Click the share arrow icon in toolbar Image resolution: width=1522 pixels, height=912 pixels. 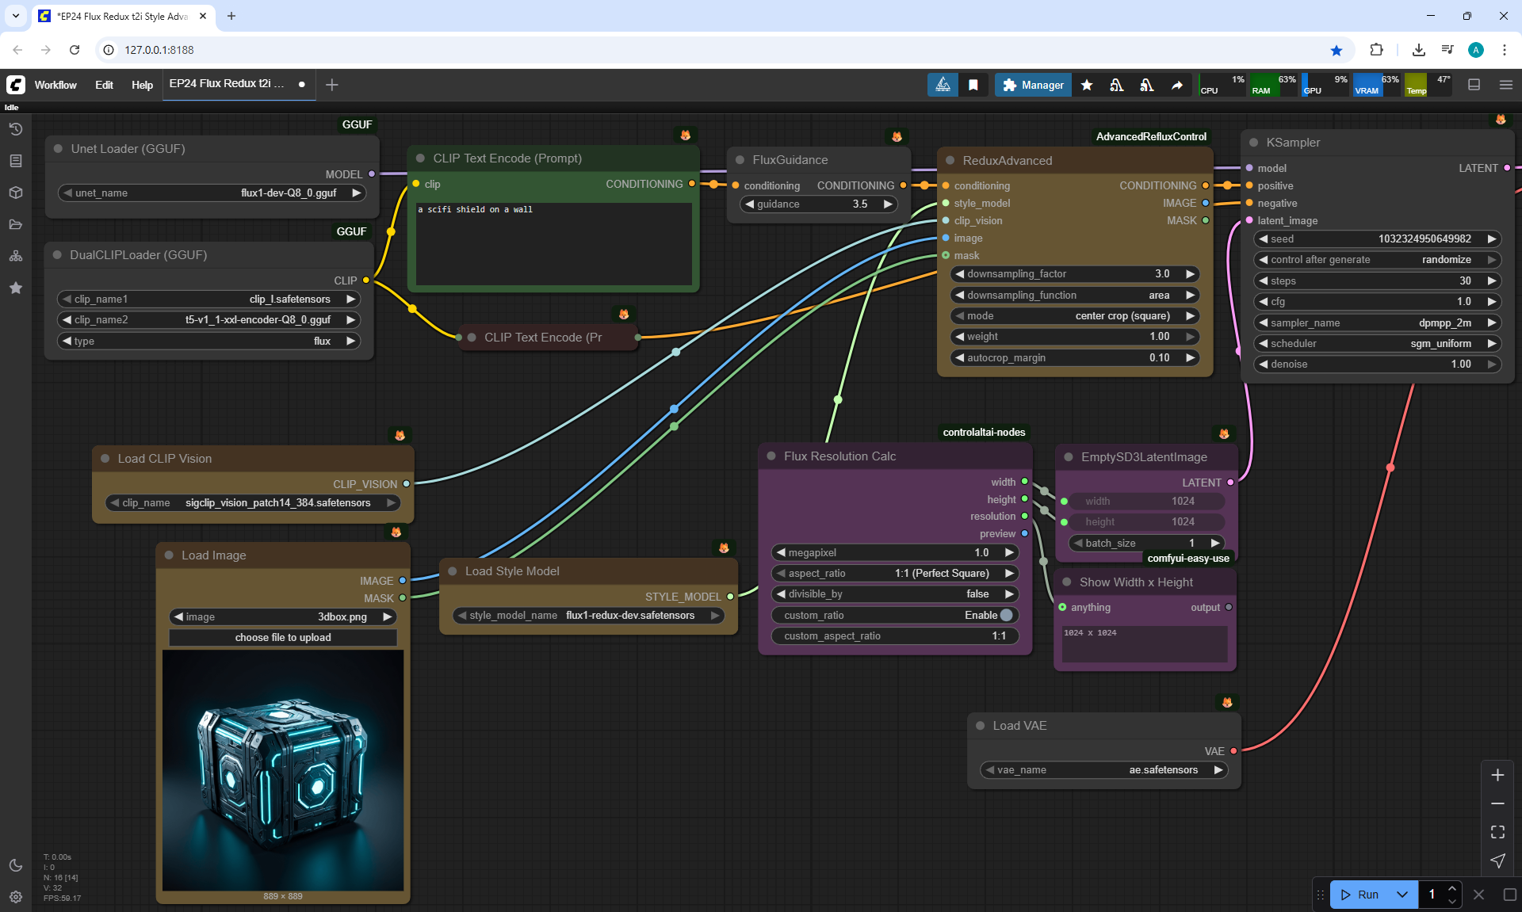1177,85
